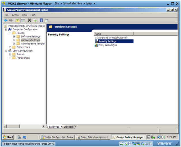Viewport: 181px width, 147px height.
Task: Click the 9:24 AM clock
Action: (x=171, y=137)
